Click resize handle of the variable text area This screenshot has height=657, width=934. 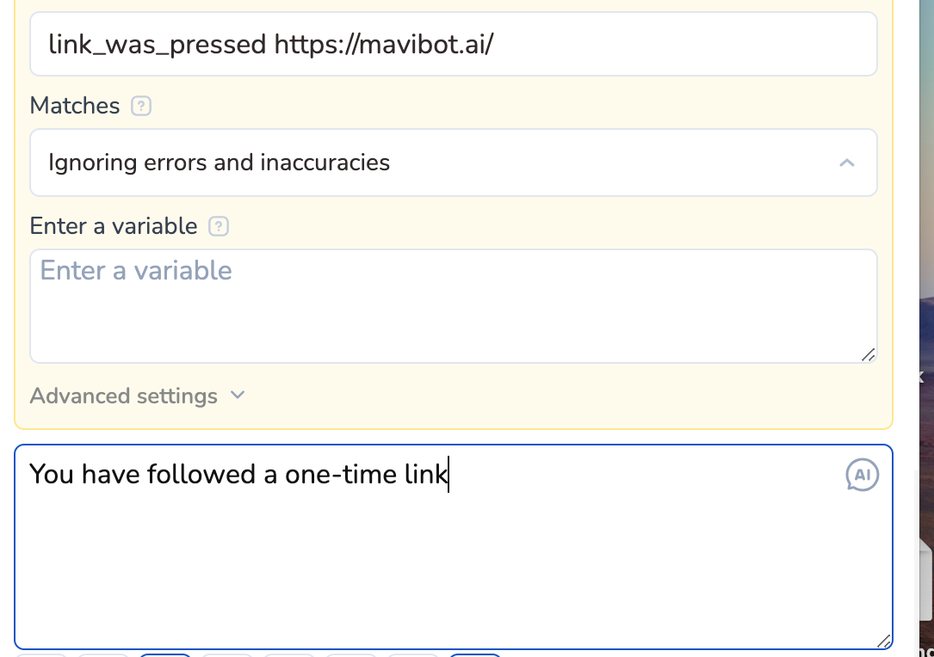tap(868, 354)
